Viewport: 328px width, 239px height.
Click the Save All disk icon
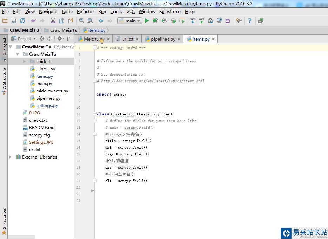(14, 21)
